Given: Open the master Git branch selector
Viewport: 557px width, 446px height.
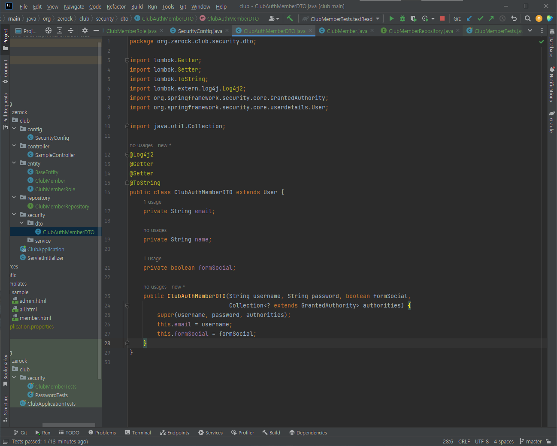Looking at the screenshot, I should tap(530, 441).
